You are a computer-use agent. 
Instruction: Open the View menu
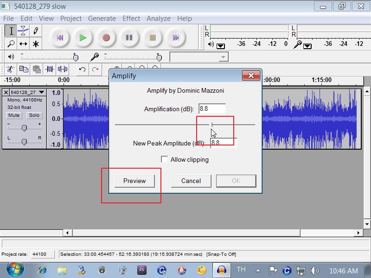point(46,19)
